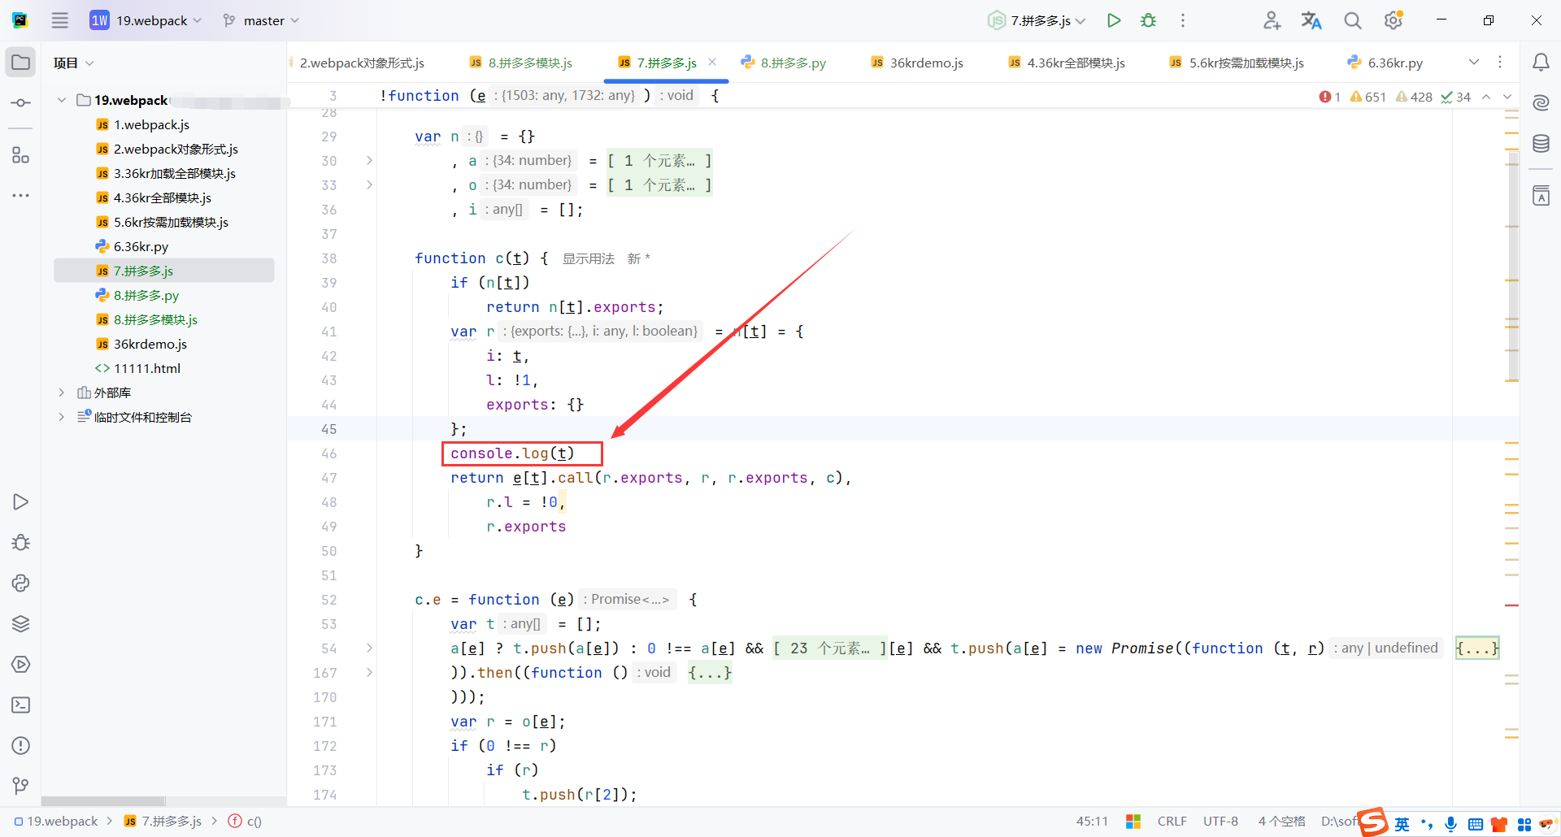Open Search Everywhere with the magnifier icon

[1353, 20]
